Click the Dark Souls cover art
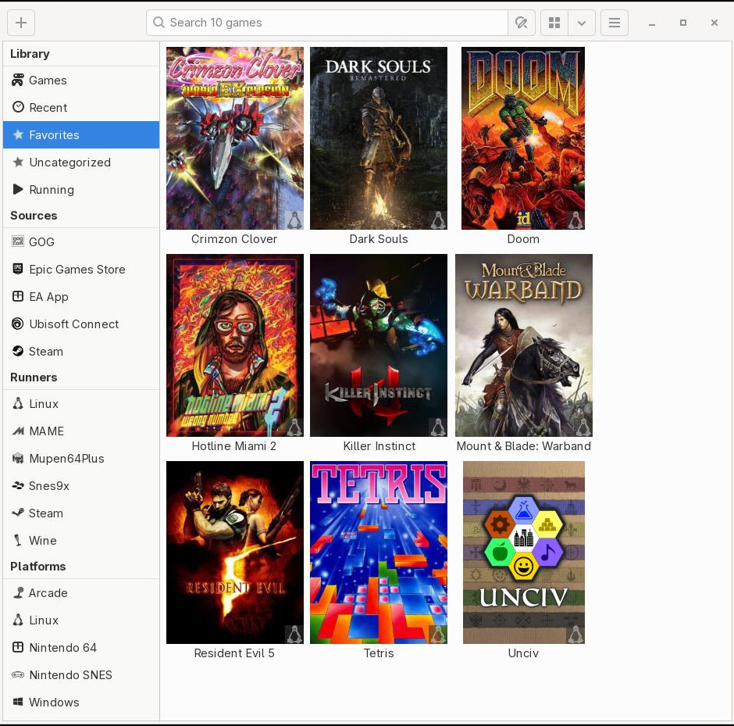The image size is (734, 726). [378, 138]
